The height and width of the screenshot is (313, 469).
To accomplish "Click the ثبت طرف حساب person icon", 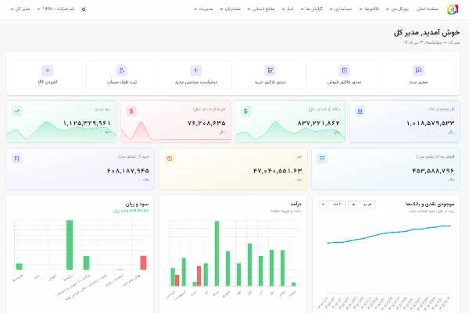I will pyautogui.click(x=122, y=70).
